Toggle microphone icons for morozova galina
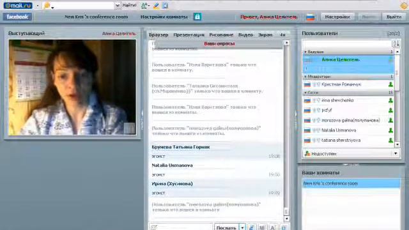This screenshot has height=230, width=409. [316, 120]
